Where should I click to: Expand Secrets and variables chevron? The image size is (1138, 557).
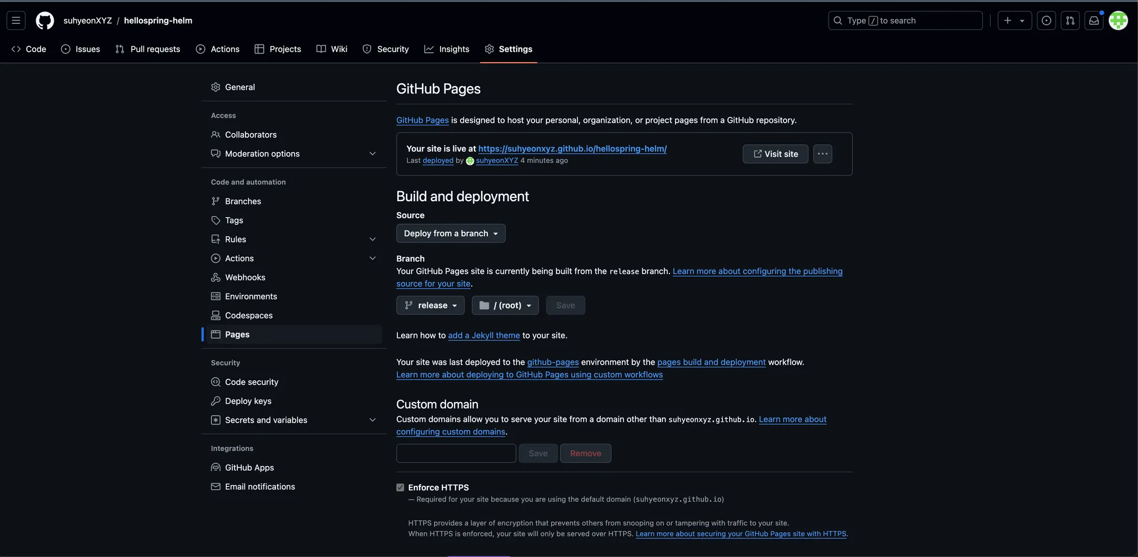click(372, 420)
